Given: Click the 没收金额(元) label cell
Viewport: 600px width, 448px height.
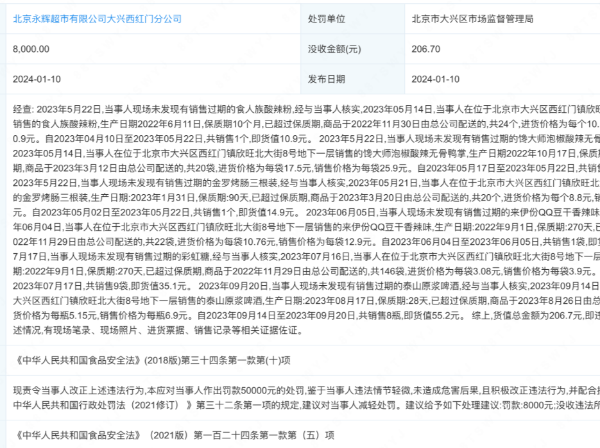Looking at the screenshot, I should pos(352,49).
